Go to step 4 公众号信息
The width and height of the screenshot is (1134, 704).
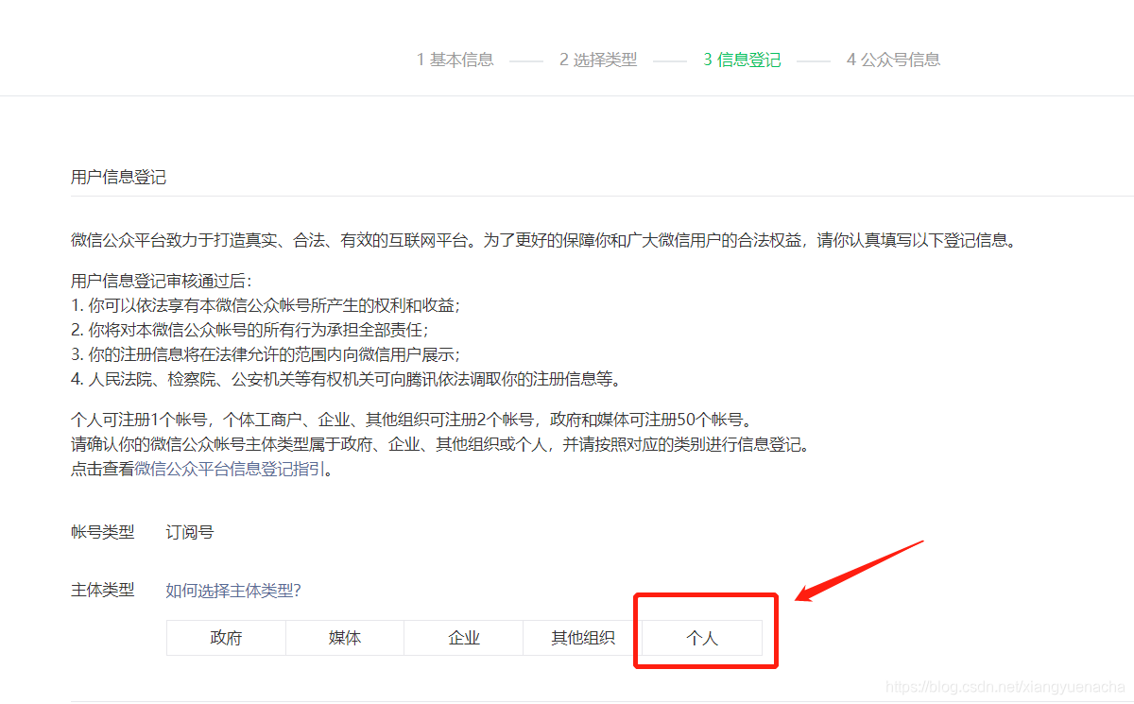(x=894, y=60)
